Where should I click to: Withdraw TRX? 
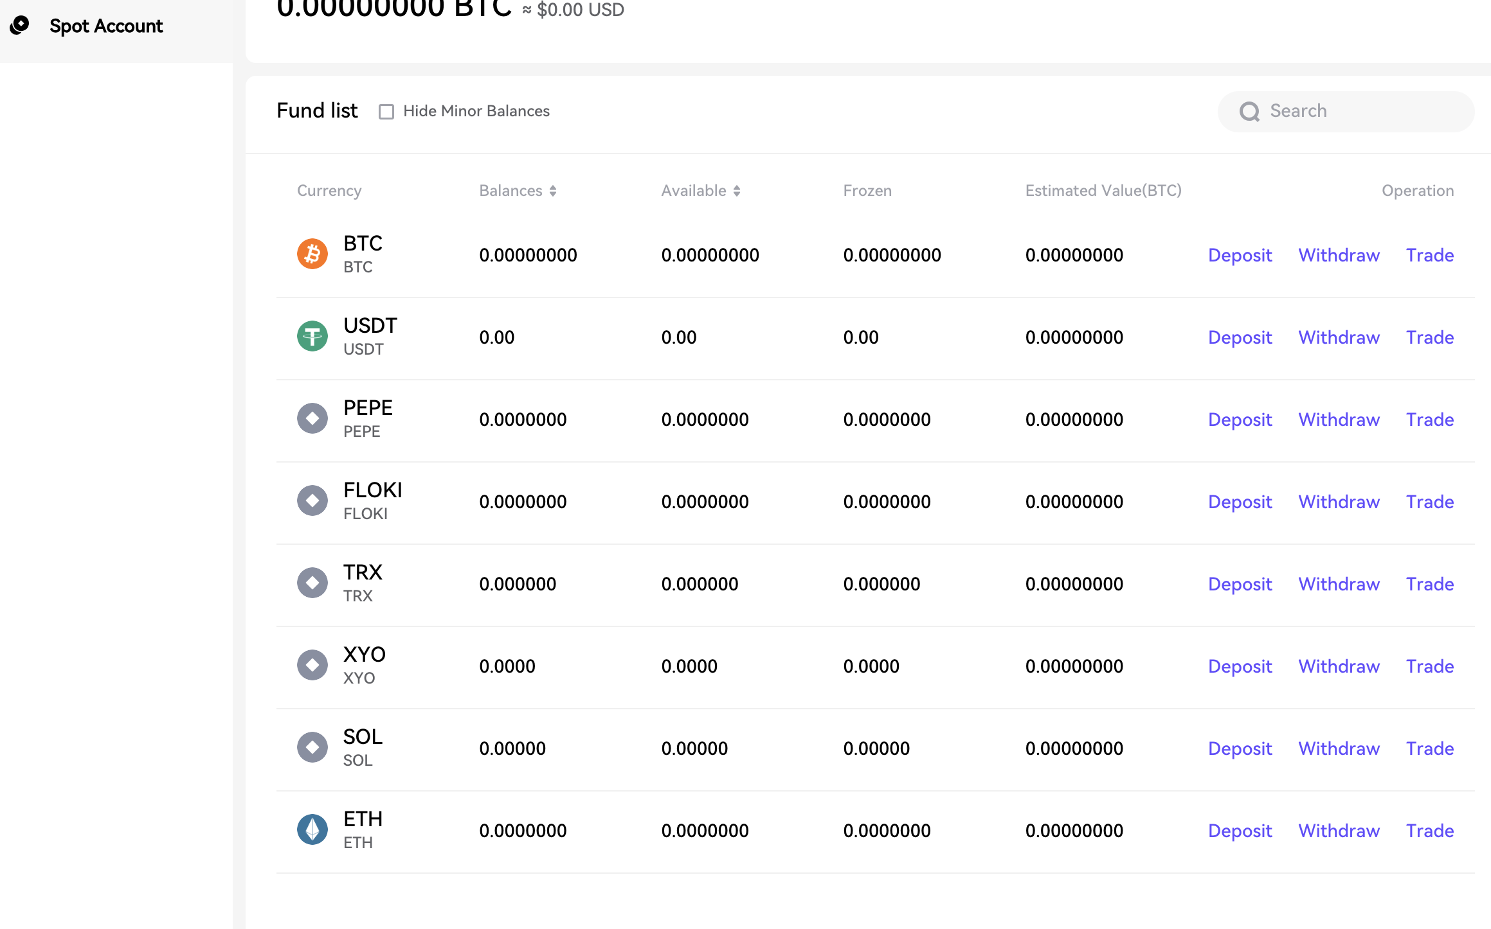[1339, 584]
